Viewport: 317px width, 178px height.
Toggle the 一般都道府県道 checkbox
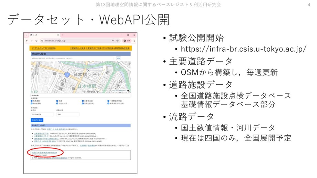108,101
